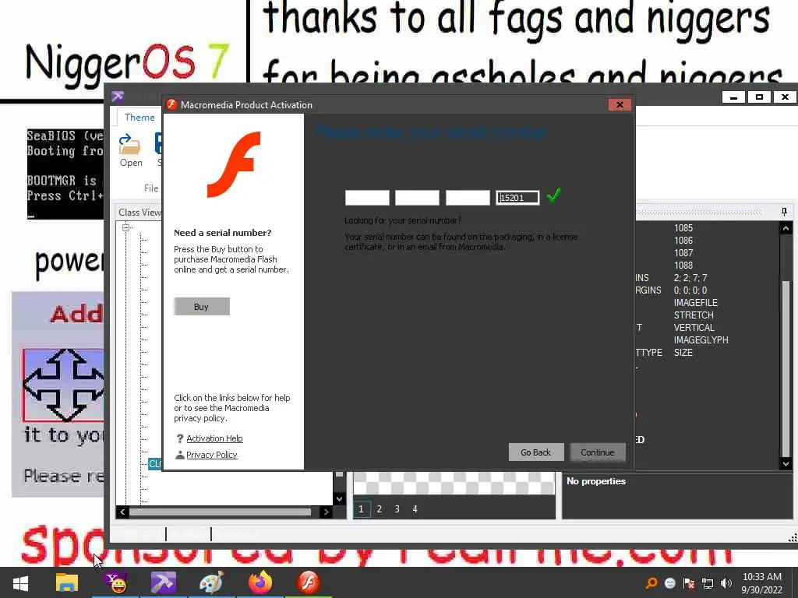Click the green checkmark beside the serial fields
The width and height of the screenshot is (798, 598).
554,195
